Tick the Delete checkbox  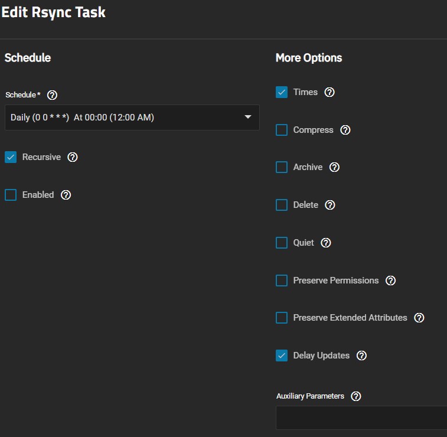point(282,205)
